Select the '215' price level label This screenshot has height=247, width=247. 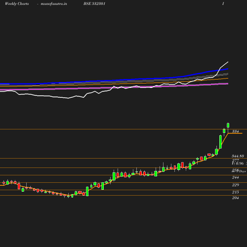tap(236, 192)
